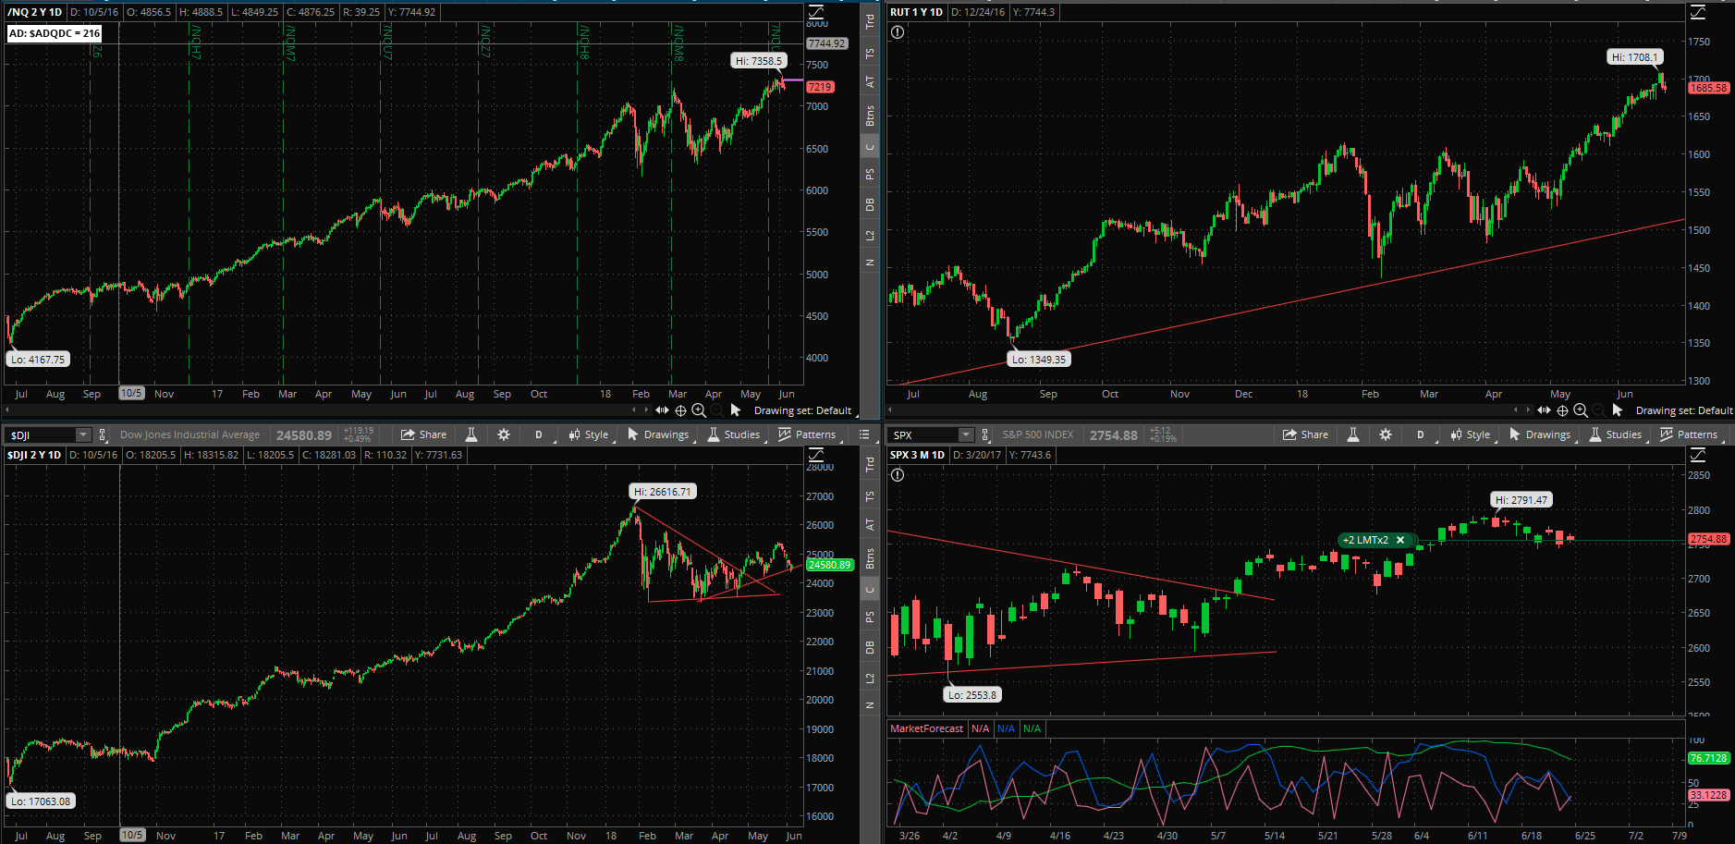This screenshot has height=844, width=1735.
Task: Open TS tab beside $DJI chart
Action: click(870, 496)
